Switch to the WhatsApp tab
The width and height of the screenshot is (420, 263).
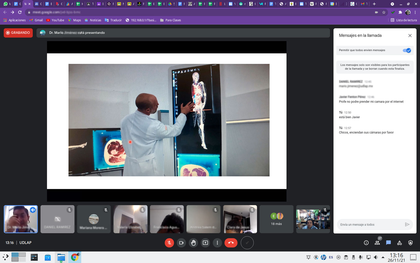tap(7, 4)
